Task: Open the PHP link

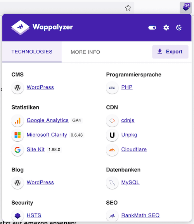Action: pos(127,87)
